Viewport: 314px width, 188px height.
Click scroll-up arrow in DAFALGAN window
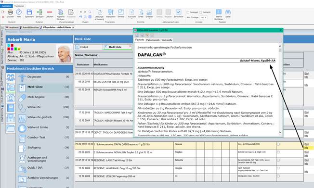pyautogui.click(x=280, y=47)
